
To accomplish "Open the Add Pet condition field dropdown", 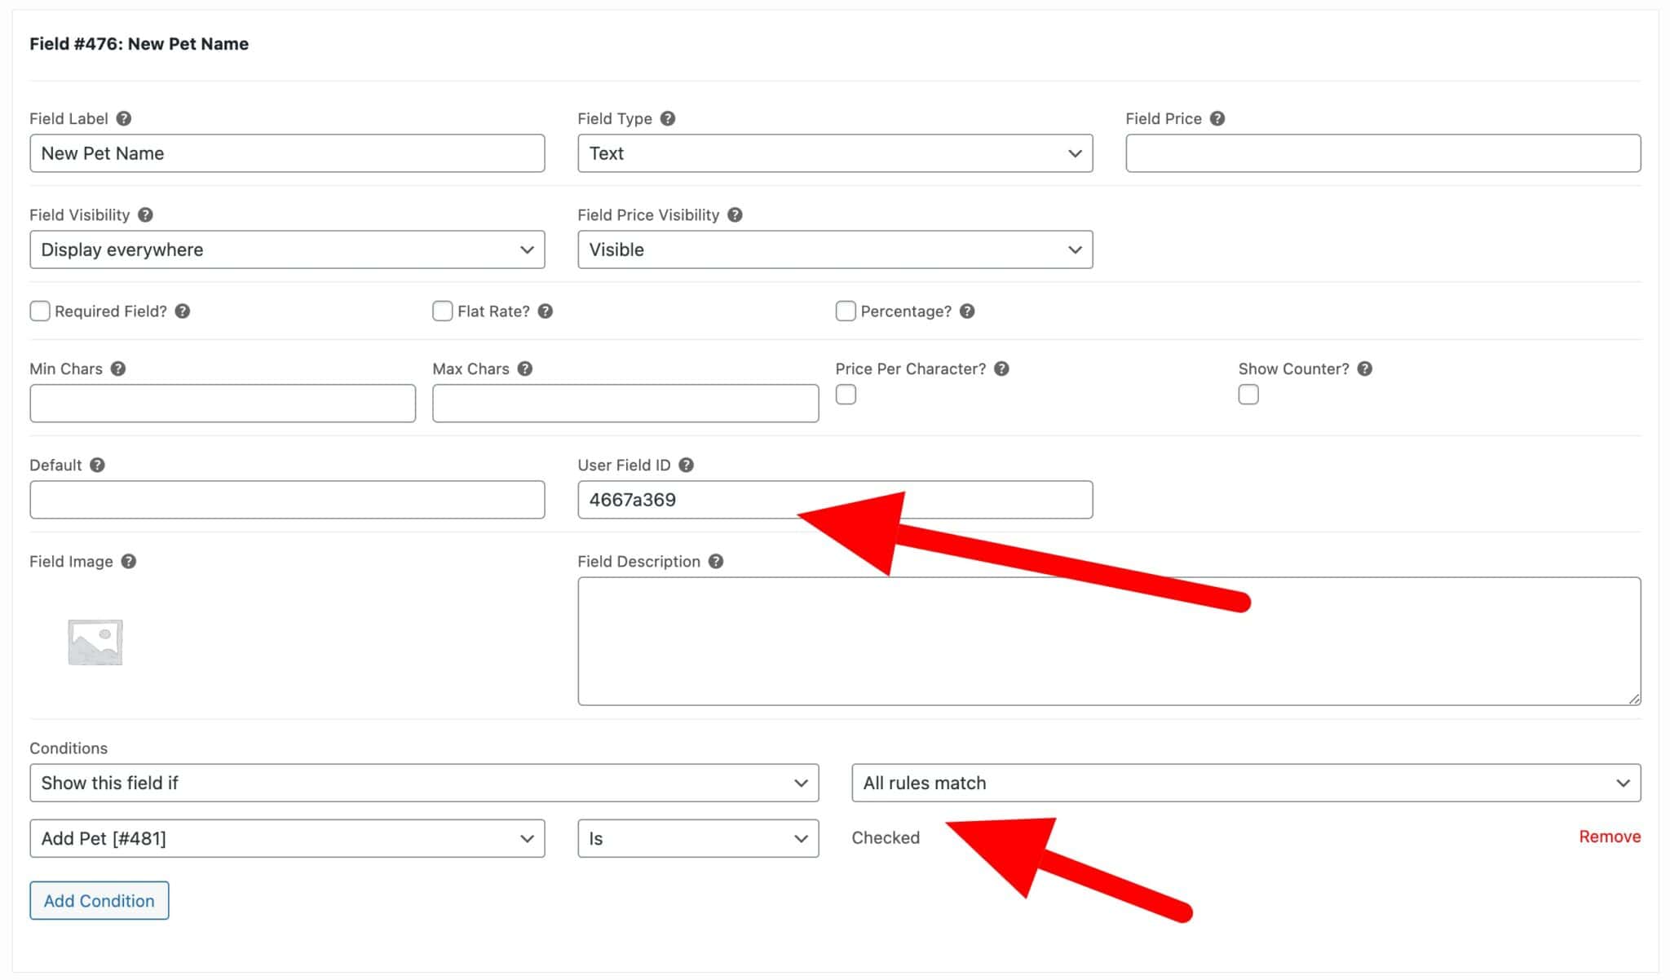I will [x=287, y=838].
